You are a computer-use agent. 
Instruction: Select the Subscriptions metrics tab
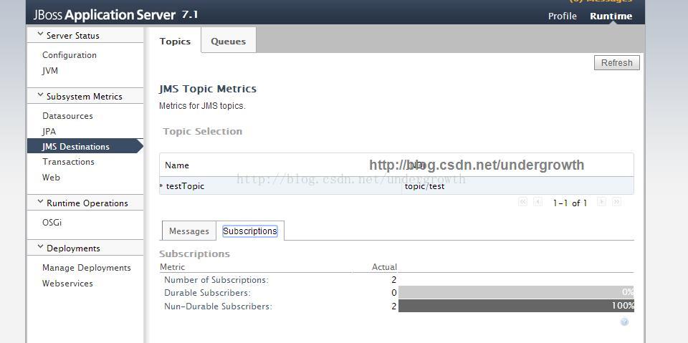(x=250, y=231)
